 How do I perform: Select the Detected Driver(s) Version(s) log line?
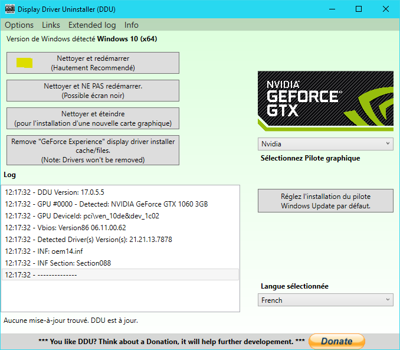[120, 240]
